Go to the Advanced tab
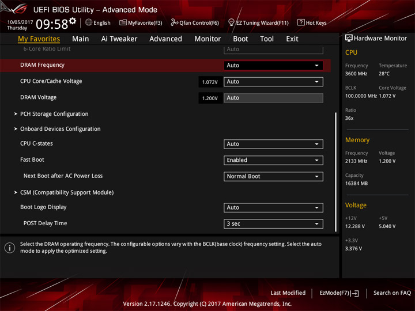 [165, 39]
